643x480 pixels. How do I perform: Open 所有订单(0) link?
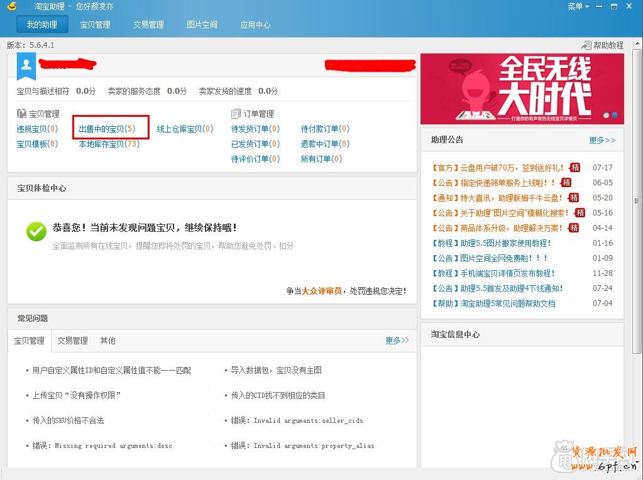tap(322, 159)
